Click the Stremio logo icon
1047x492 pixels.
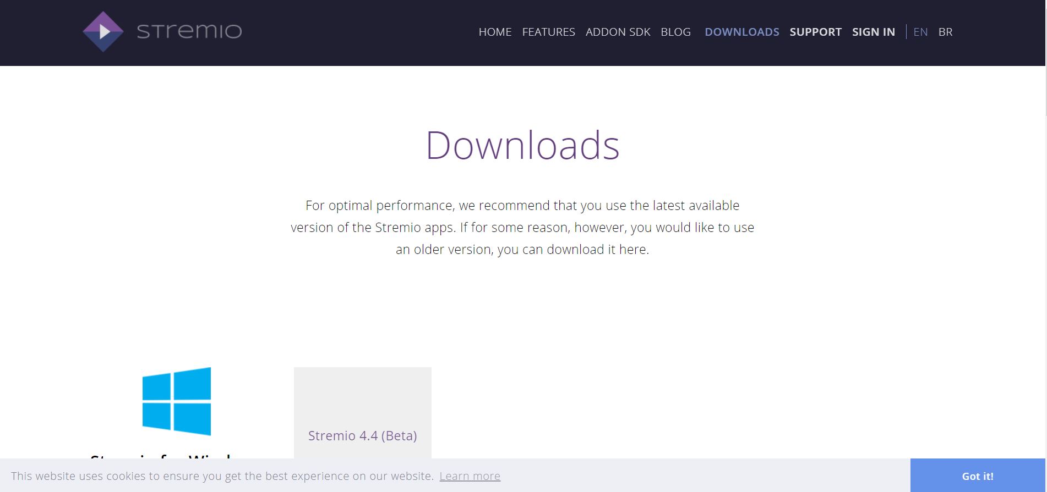click(x=103, y=32)
